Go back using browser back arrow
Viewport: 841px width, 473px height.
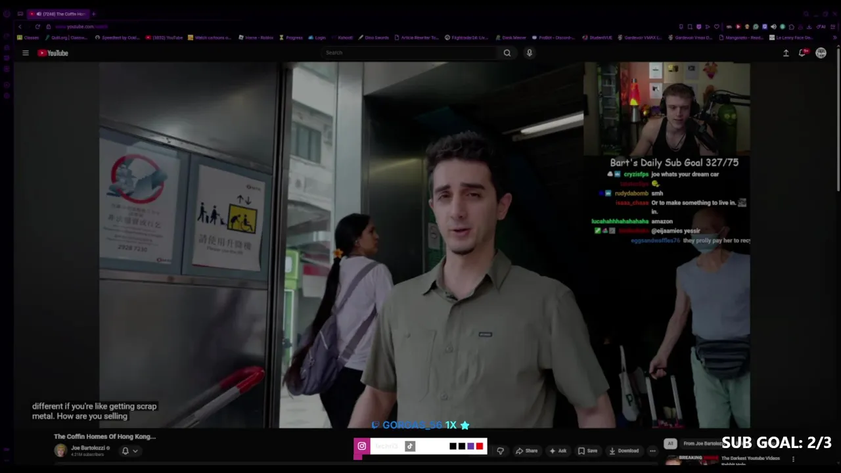[x=20, y=26]
